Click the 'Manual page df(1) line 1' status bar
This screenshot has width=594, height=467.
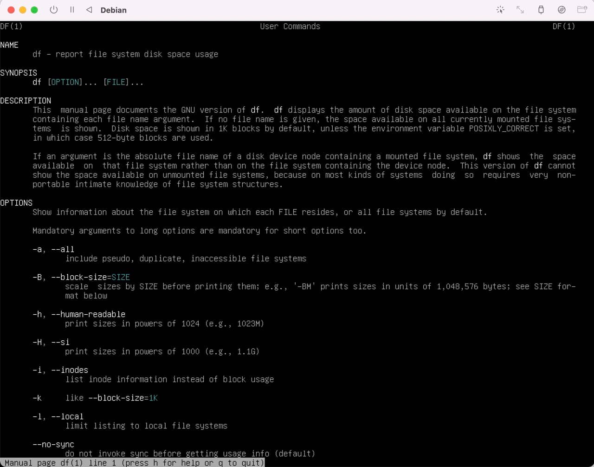point(132,463)
